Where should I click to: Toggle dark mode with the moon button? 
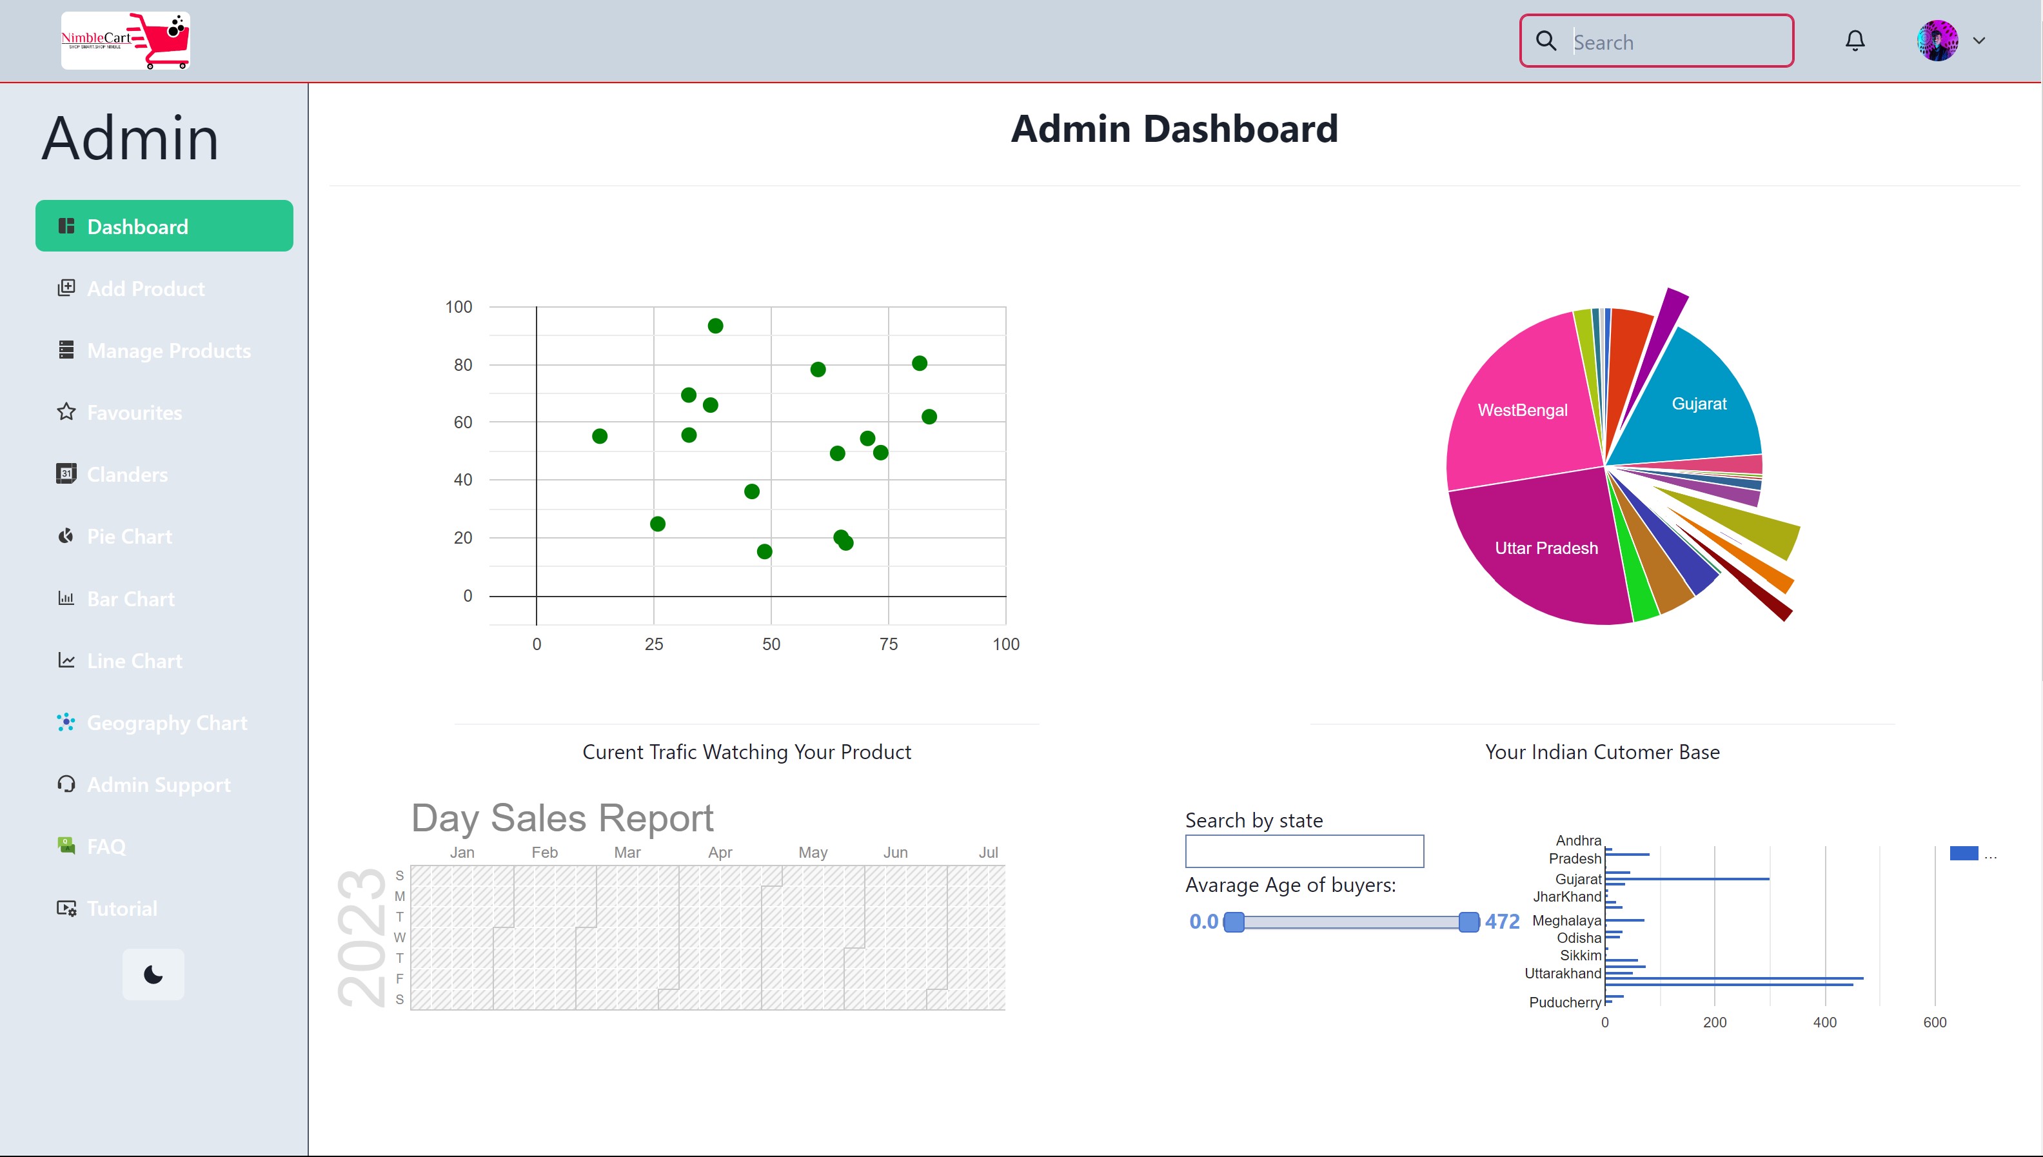pyautogui.click(x=152, y=974)
